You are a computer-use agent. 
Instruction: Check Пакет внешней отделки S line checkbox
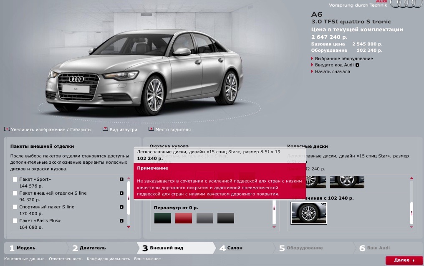click(15, 193)
